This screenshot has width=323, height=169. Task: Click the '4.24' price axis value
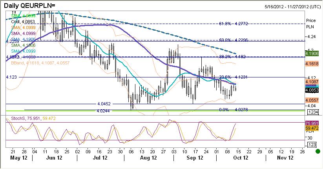312,37
